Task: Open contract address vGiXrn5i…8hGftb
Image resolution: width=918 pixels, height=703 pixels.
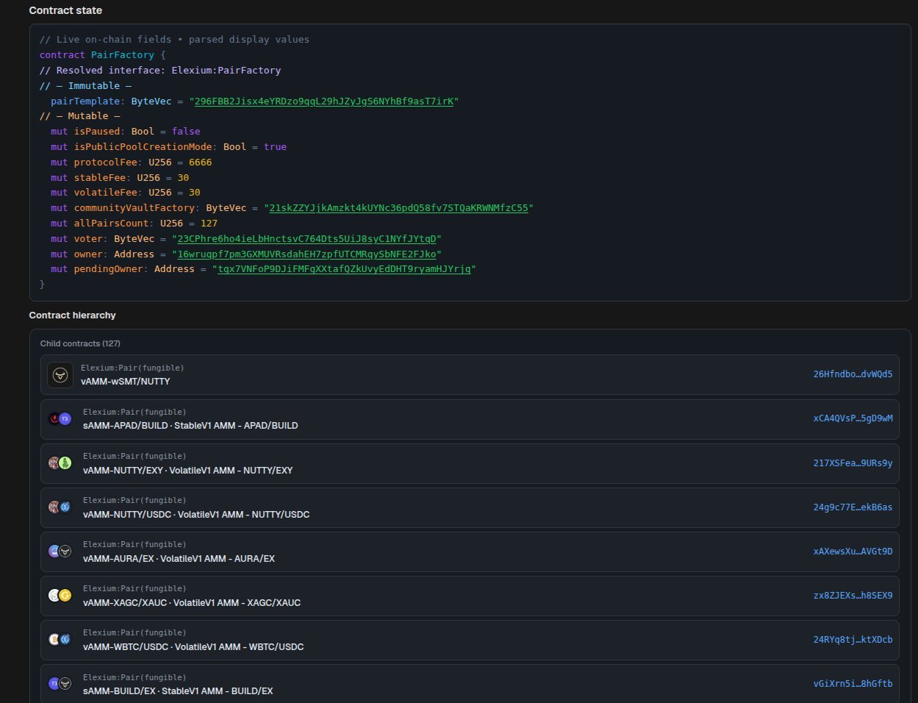Action: click(x=853, y=684)
